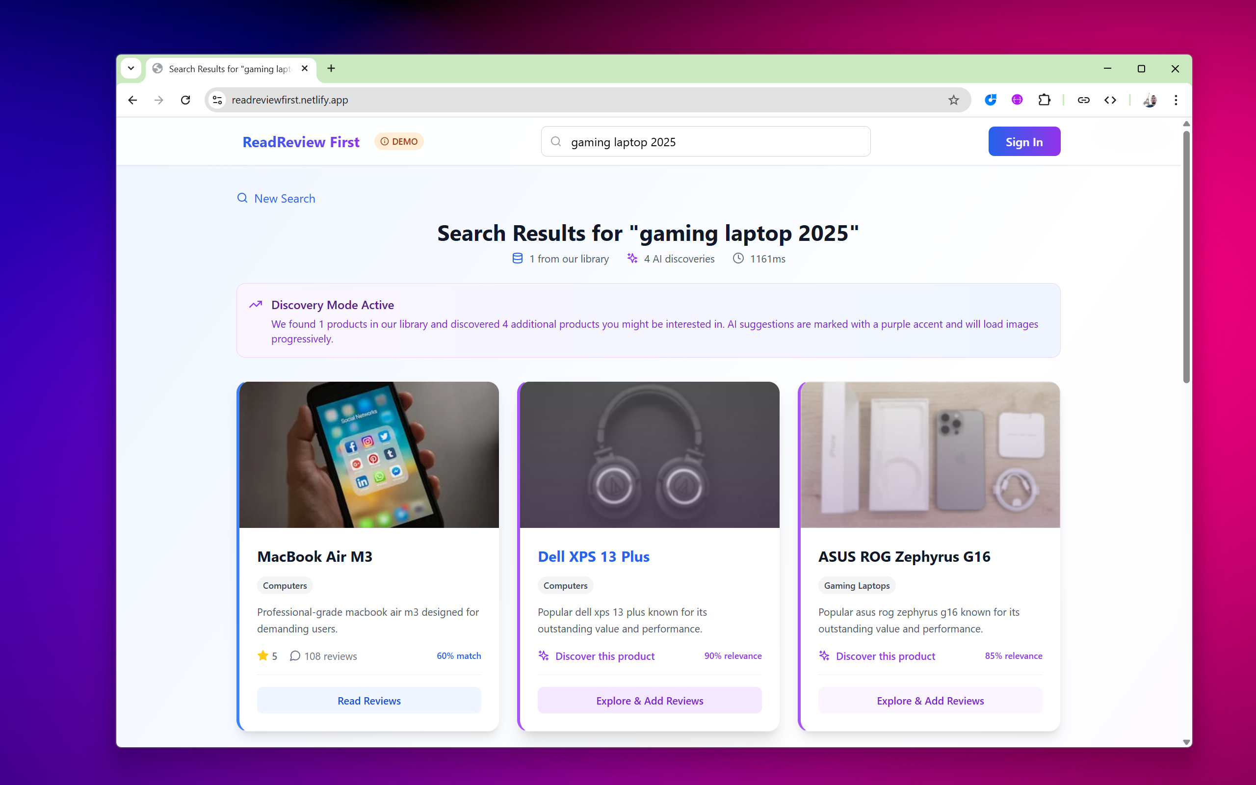Open a new browser tab
The height and width of the screenshot is (785, 1256).
click(x=331, y=69)
